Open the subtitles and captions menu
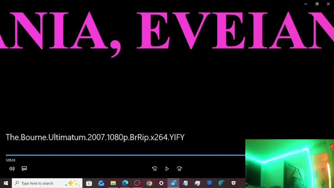 [24, 169]
